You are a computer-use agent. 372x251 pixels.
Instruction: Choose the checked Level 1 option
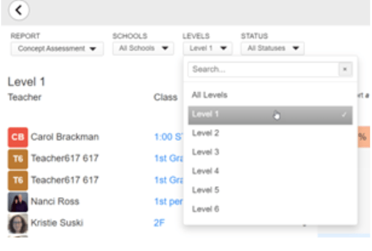(x=270, y=115)
